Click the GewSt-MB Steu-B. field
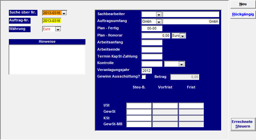 pos(139,124)
